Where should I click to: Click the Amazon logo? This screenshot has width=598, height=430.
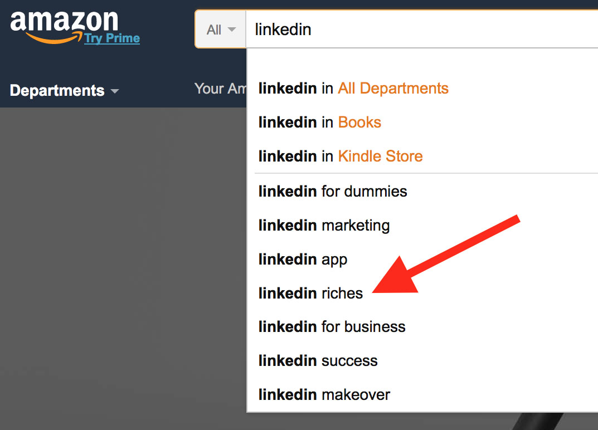coord(64,27)
